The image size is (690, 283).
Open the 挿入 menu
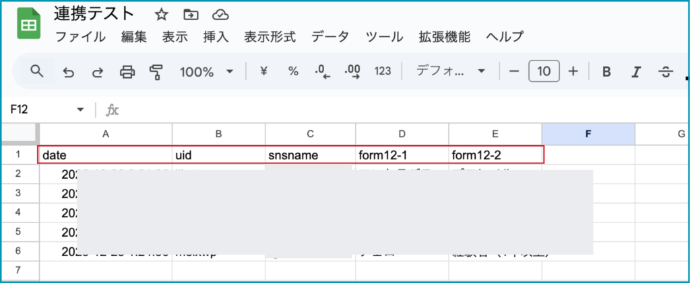216,37
